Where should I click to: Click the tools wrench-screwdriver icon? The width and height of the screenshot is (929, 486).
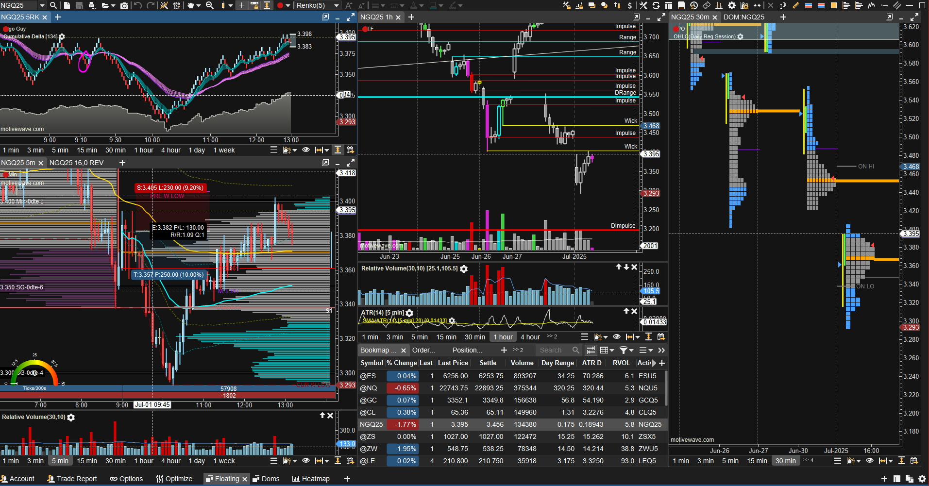pos(643,5)
